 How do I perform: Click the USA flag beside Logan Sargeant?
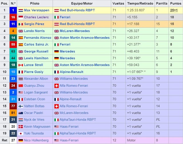point(21,93)
